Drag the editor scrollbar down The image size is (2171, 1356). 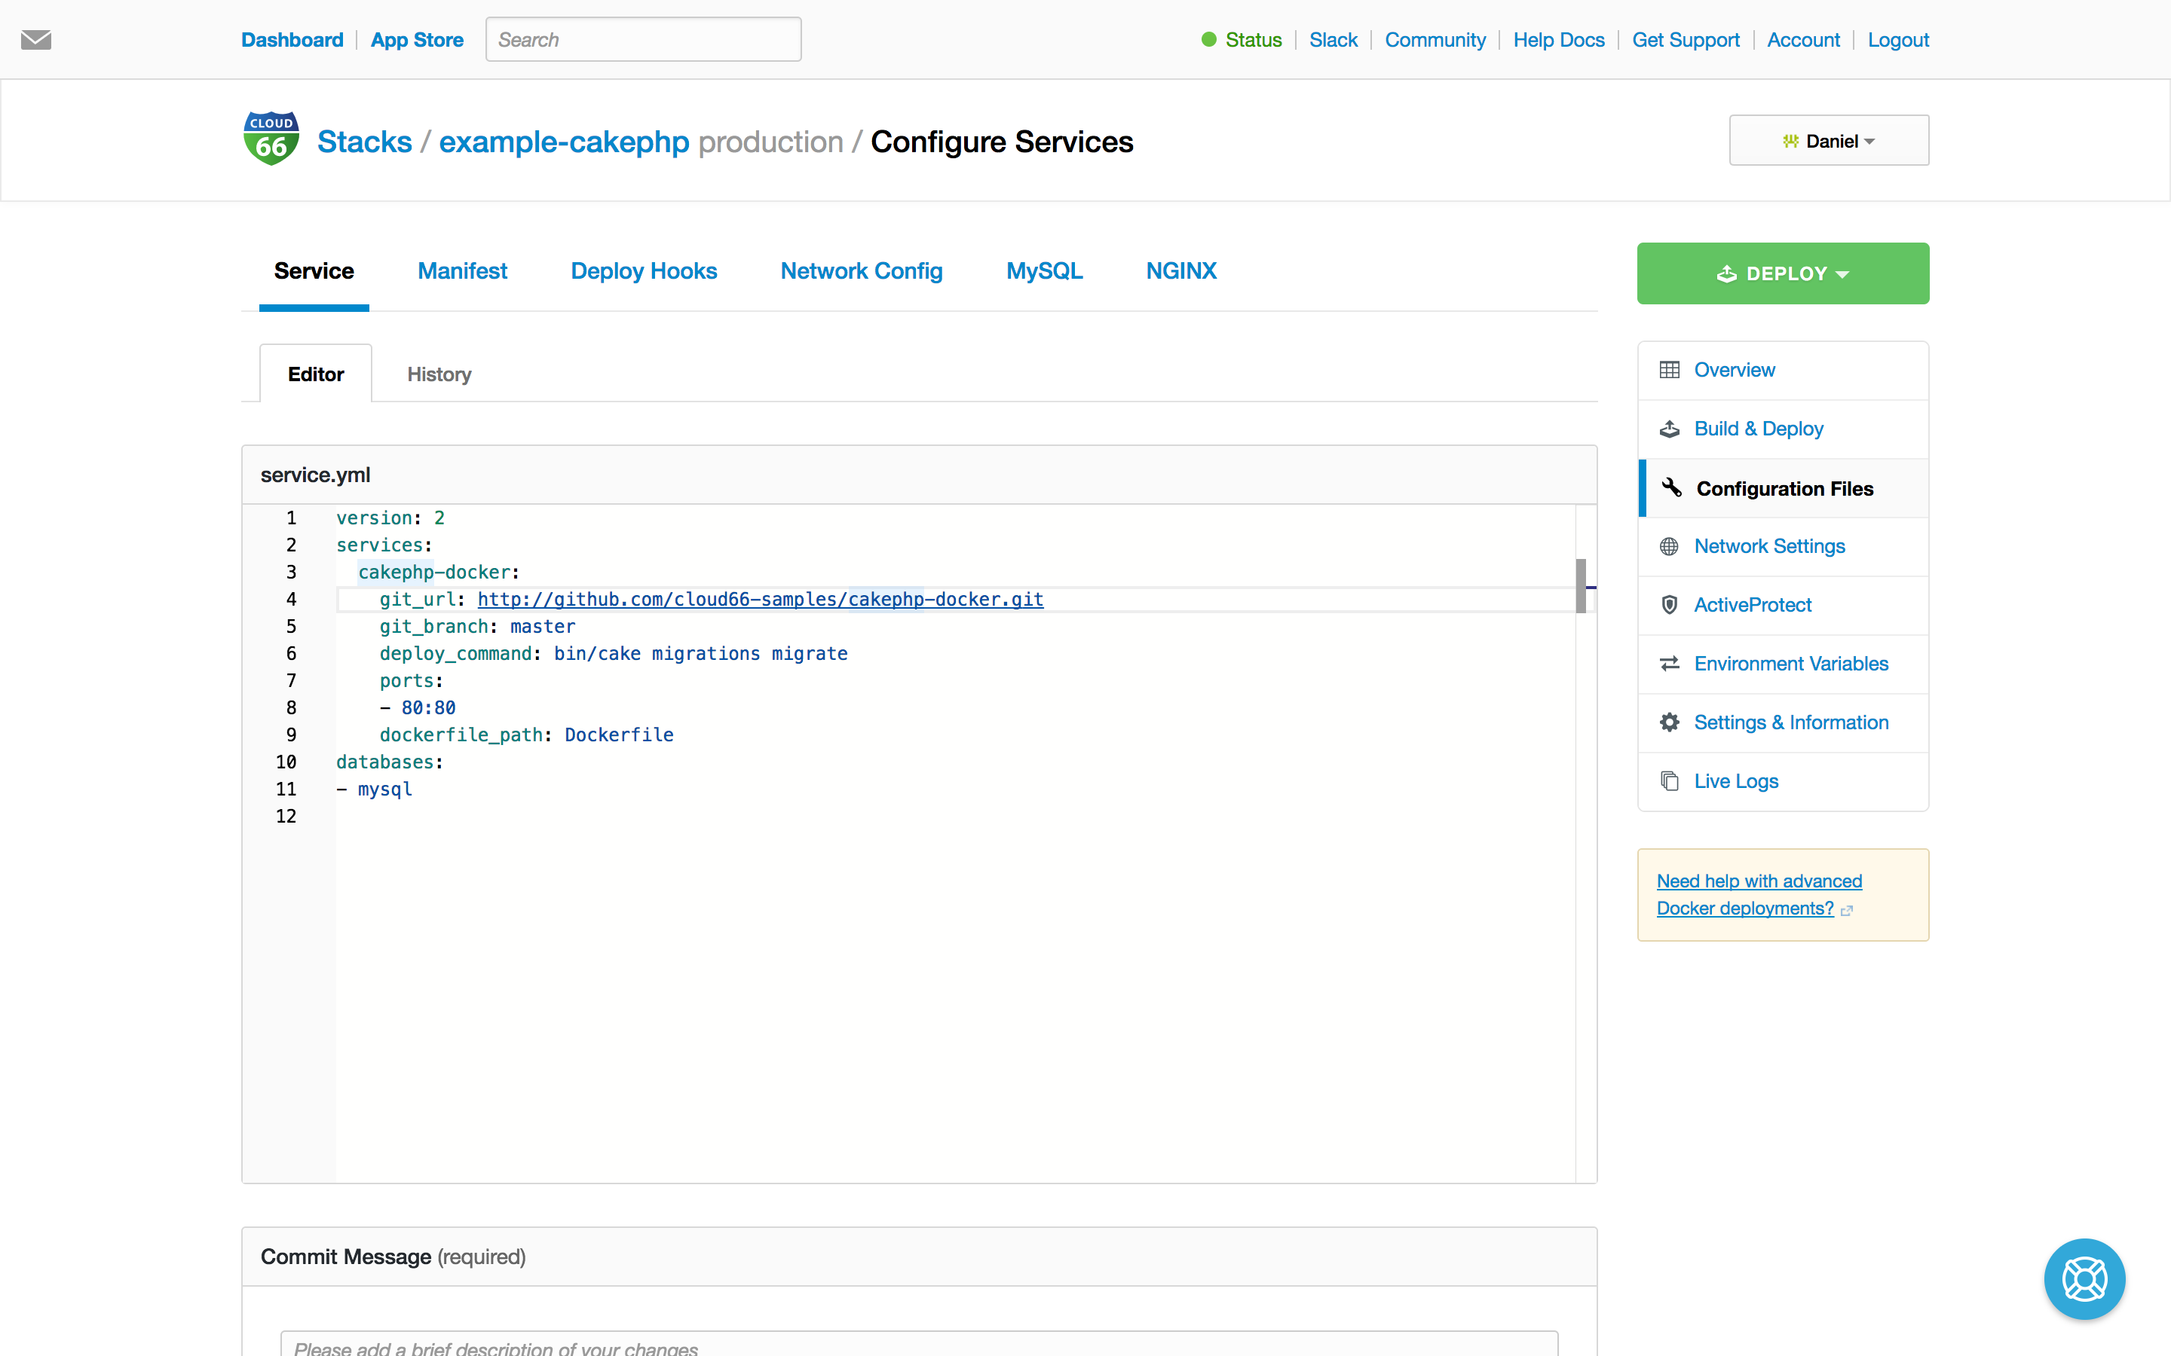pyautogui.click(x=1578, y=598)
